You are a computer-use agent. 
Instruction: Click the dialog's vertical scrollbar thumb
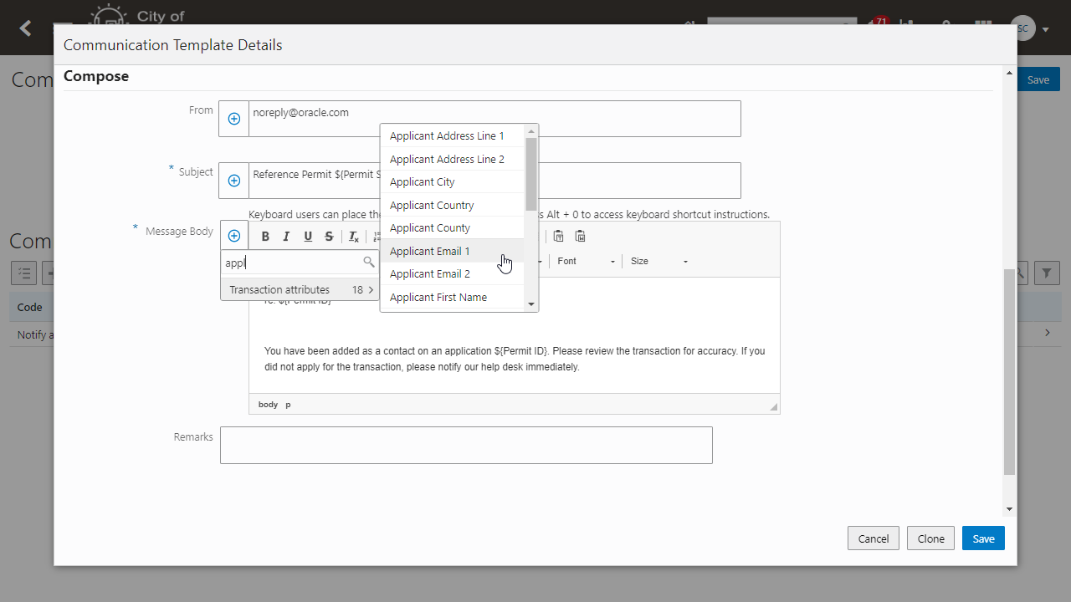pos(1009,372)
